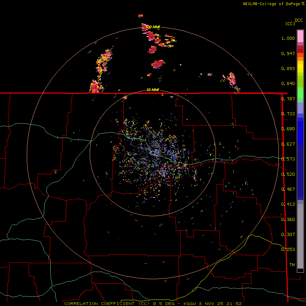This screenshot has height=306, width=306.
Task: Click the 0.413 scale value
Action: [288, 204]
